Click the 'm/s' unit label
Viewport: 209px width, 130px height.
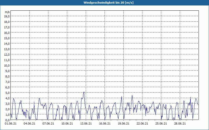point(7,12)
